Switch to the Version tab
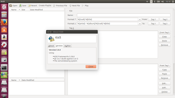 pyautogui.click(x=59, y=45)
